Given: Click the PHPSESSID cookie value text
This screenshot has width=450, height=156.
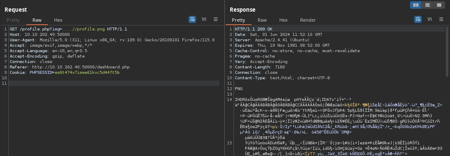Looking at the screenshot, I should coord(87,73).
